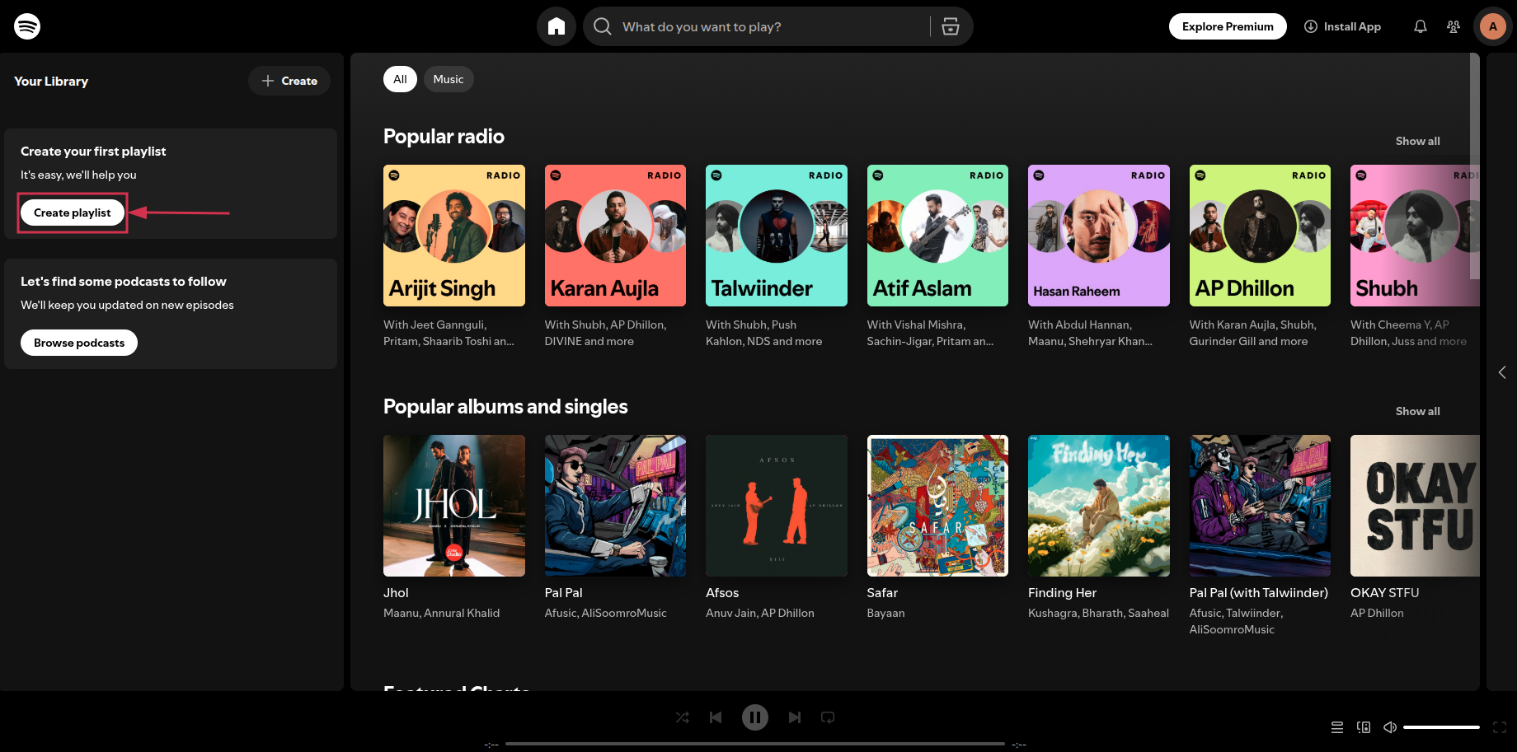1517x752 pixels.
Task: Open the Safar album cover
Action: pyautogui.click(x=937, y=506)
